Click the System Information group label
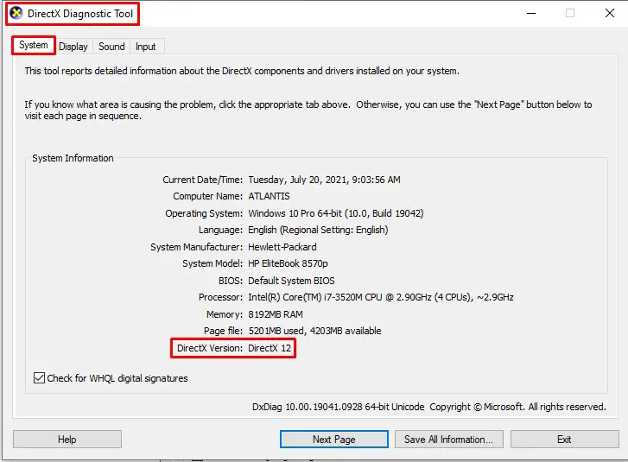Image resolution: width=628 pixels, height=462 pixels. coord(73,158)
